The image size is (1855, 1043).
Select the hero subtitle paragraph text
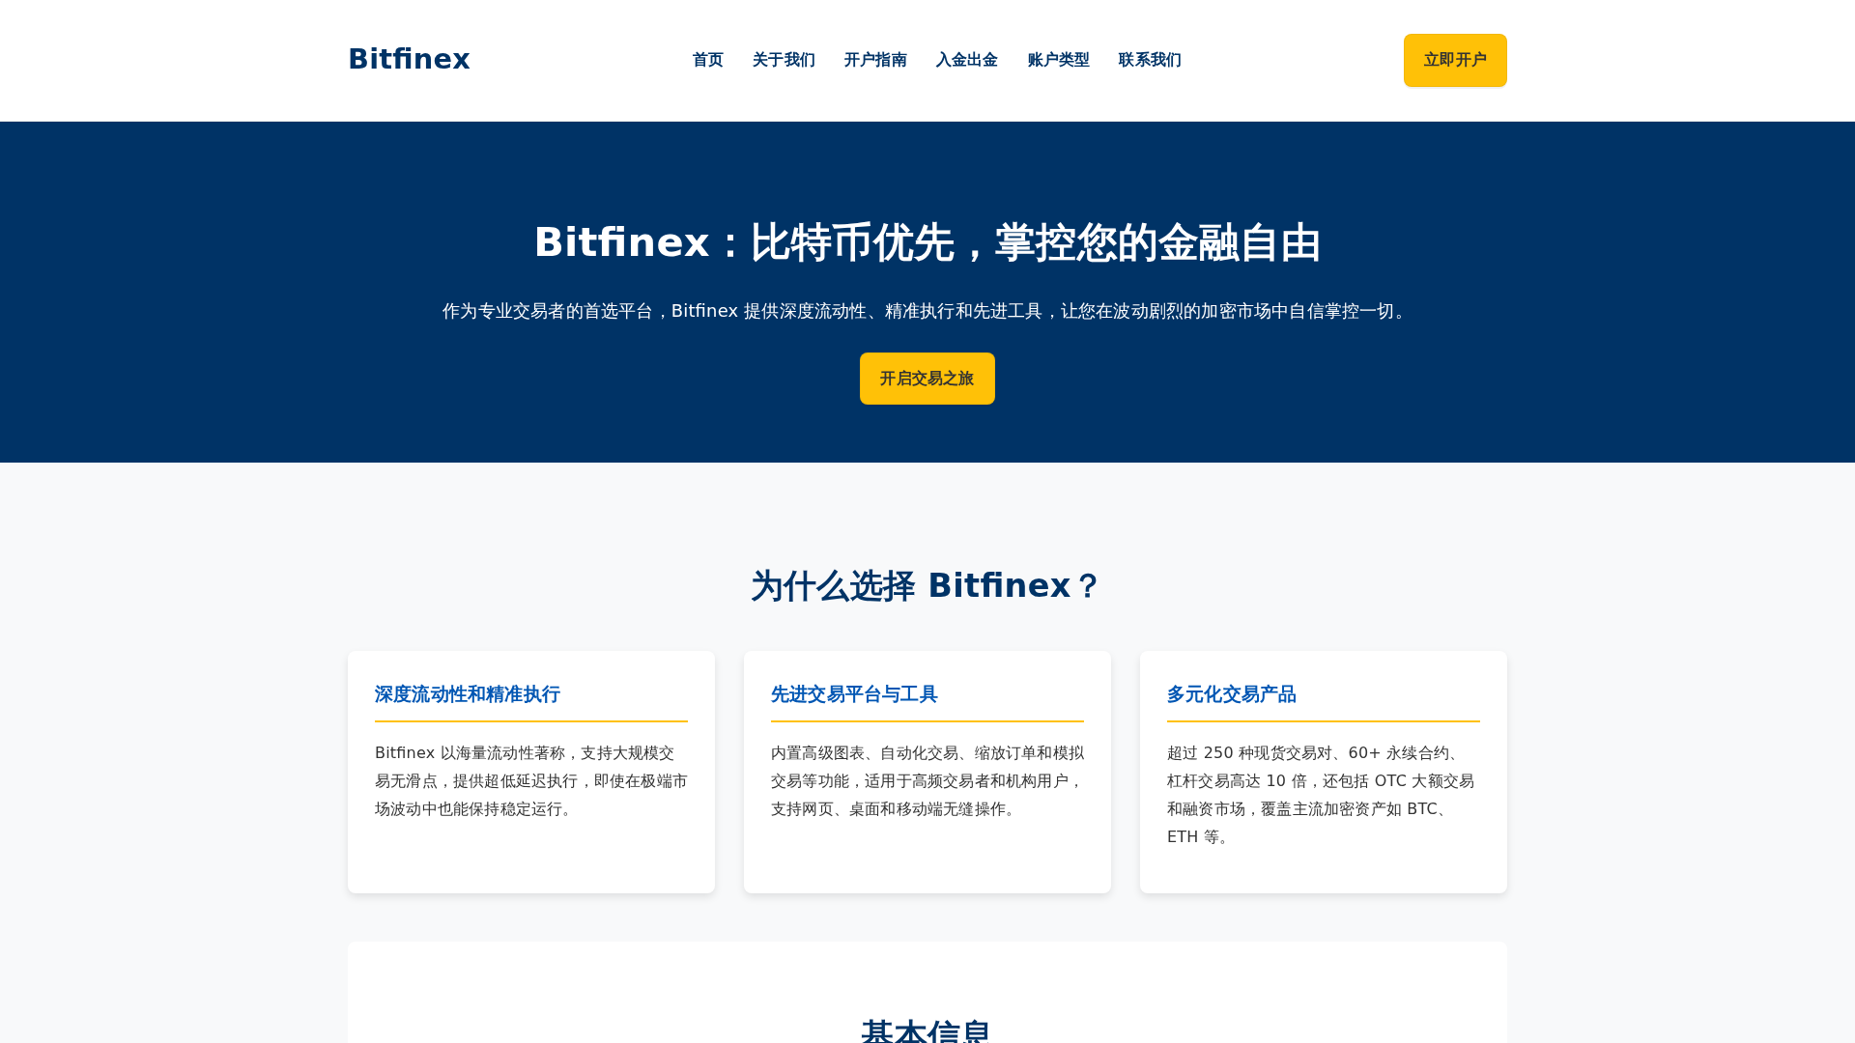(x=927, y=312)
